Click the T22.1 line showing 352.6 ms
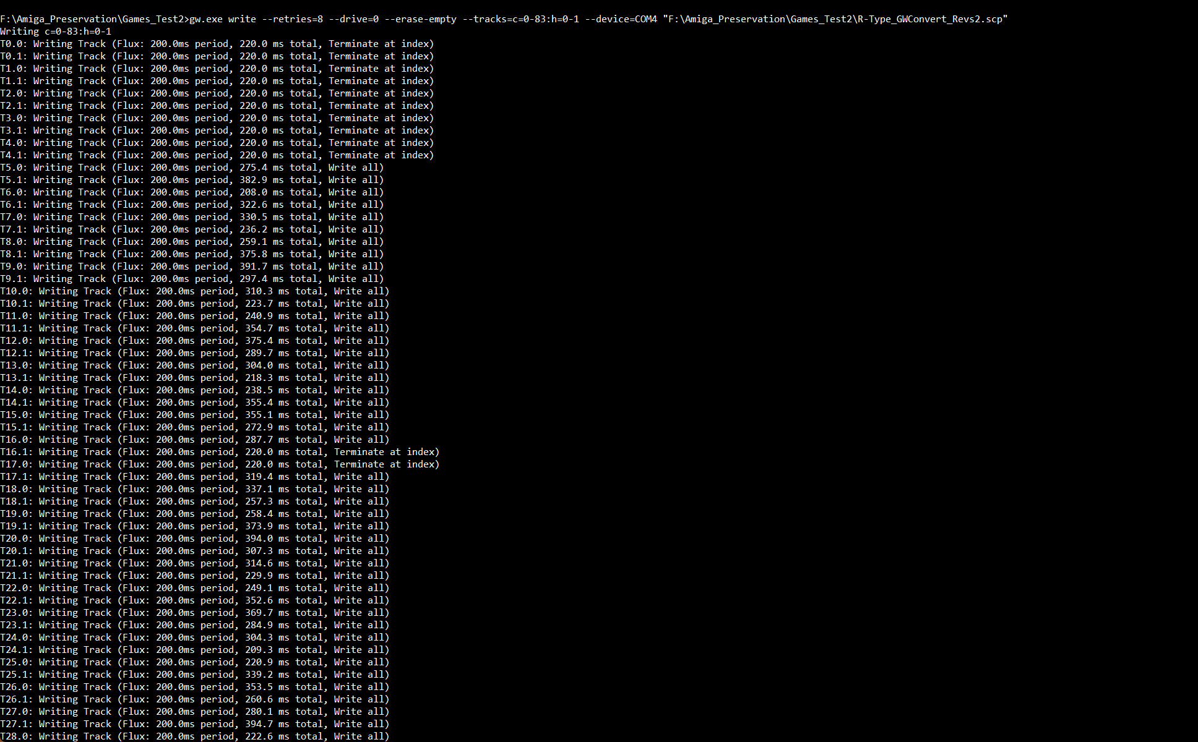1198x742 pixels. [x=195, y=600]
